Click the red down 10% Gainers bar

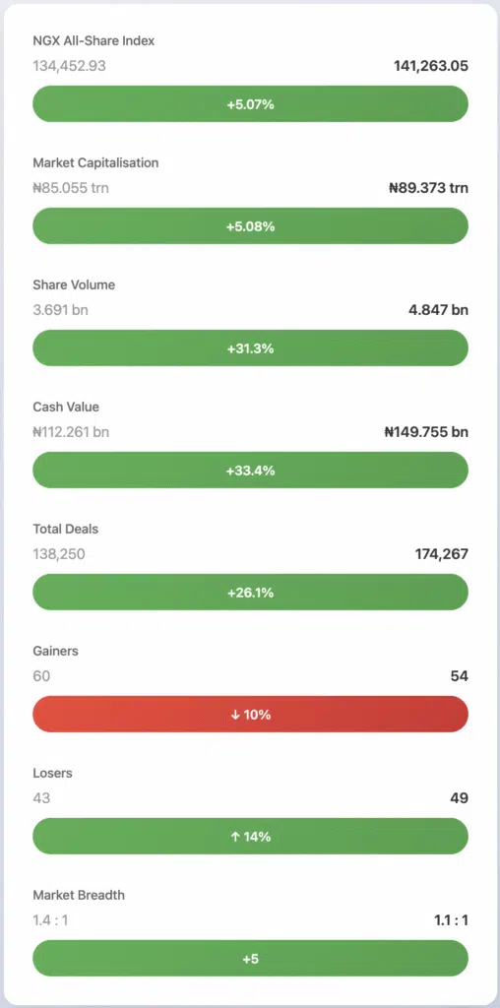click(250, 715)
